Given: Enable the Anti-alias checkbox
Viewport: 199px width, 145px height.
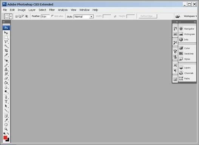Looking at the screenshot, I should (52, 16).
